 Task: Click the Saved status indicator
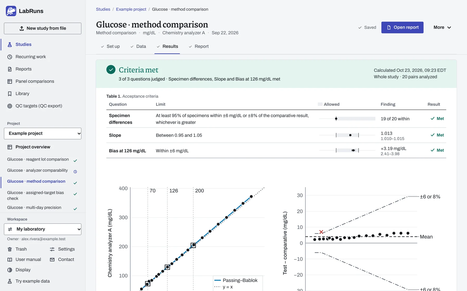click(367, 27)
